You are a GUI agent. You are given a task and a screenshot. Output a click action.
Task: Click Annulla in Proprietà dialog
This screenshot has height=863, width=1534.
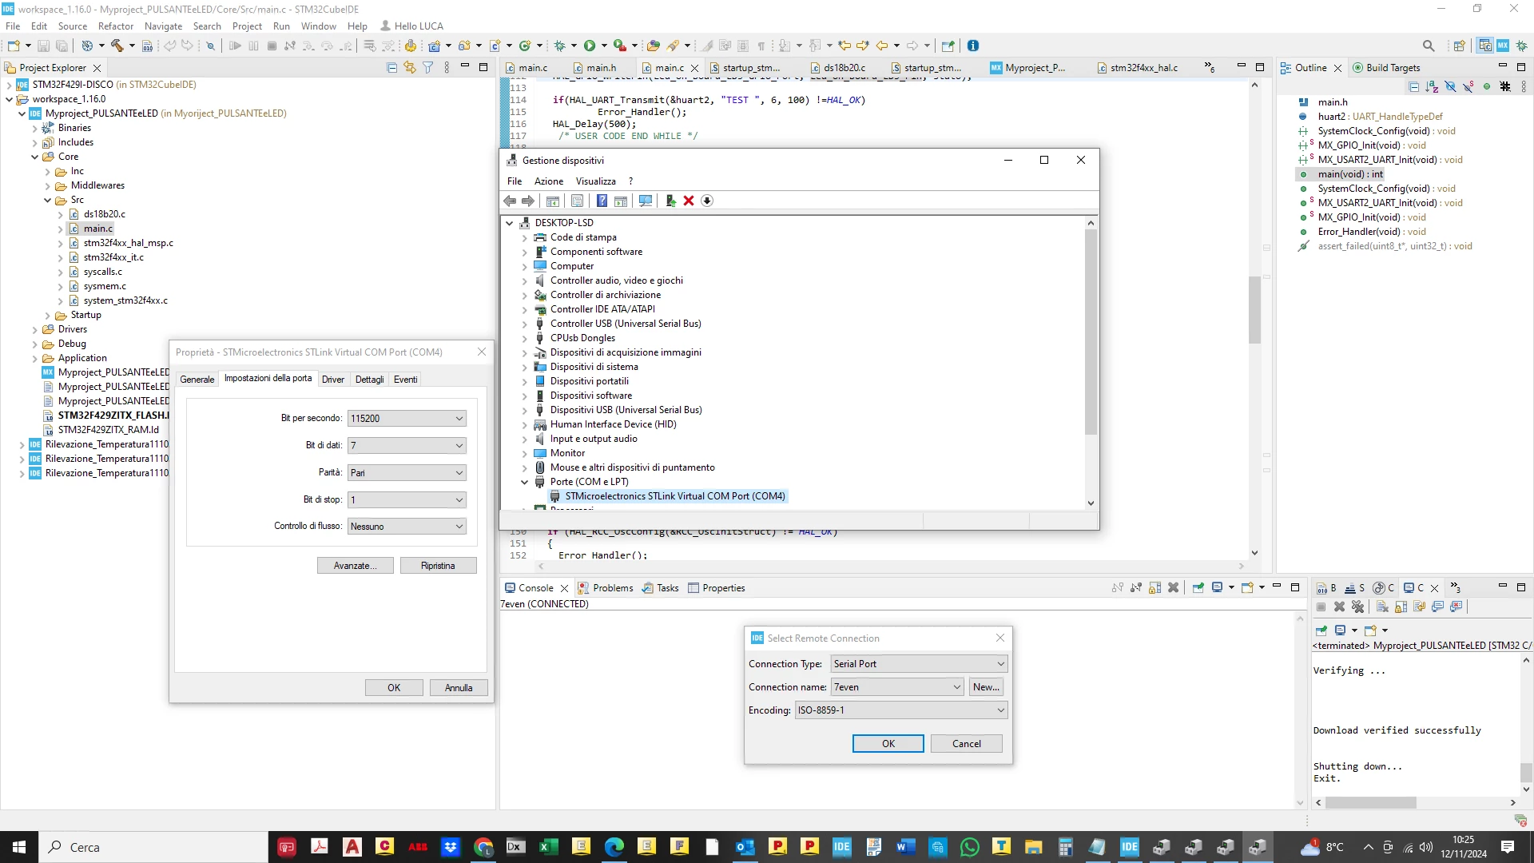click(x=459, y=688)
